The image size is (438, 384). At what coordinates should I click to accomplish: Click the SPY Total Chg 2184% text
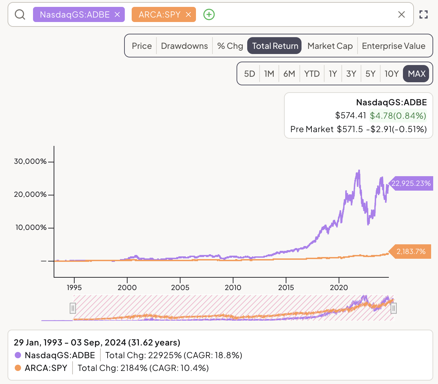tap(143, 368)
